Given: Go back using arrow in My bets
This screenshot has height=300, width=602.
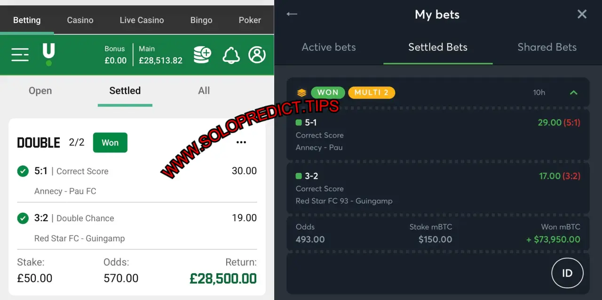Looking at the screenshot, I should [292, 14].
